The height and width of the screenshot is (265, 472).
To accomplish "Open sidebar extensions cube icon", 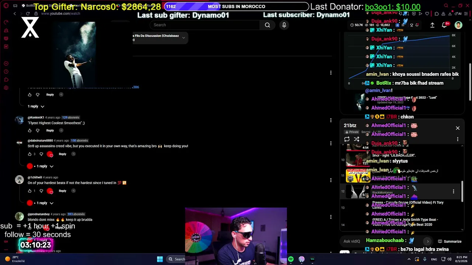I will pyautogui.click(x=6, y=80).
